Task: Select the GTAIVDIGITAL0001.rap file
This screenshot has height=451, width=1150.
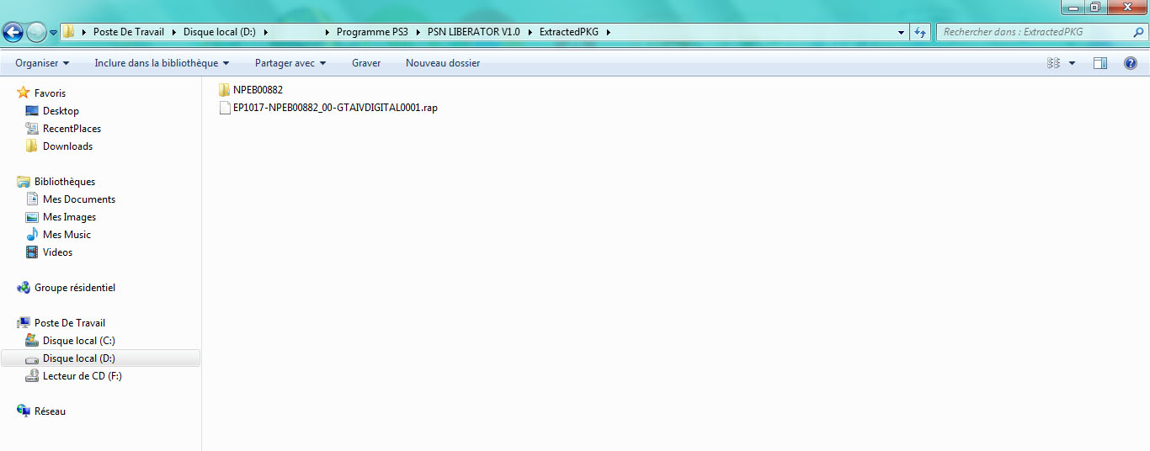Action: point(334,108)
